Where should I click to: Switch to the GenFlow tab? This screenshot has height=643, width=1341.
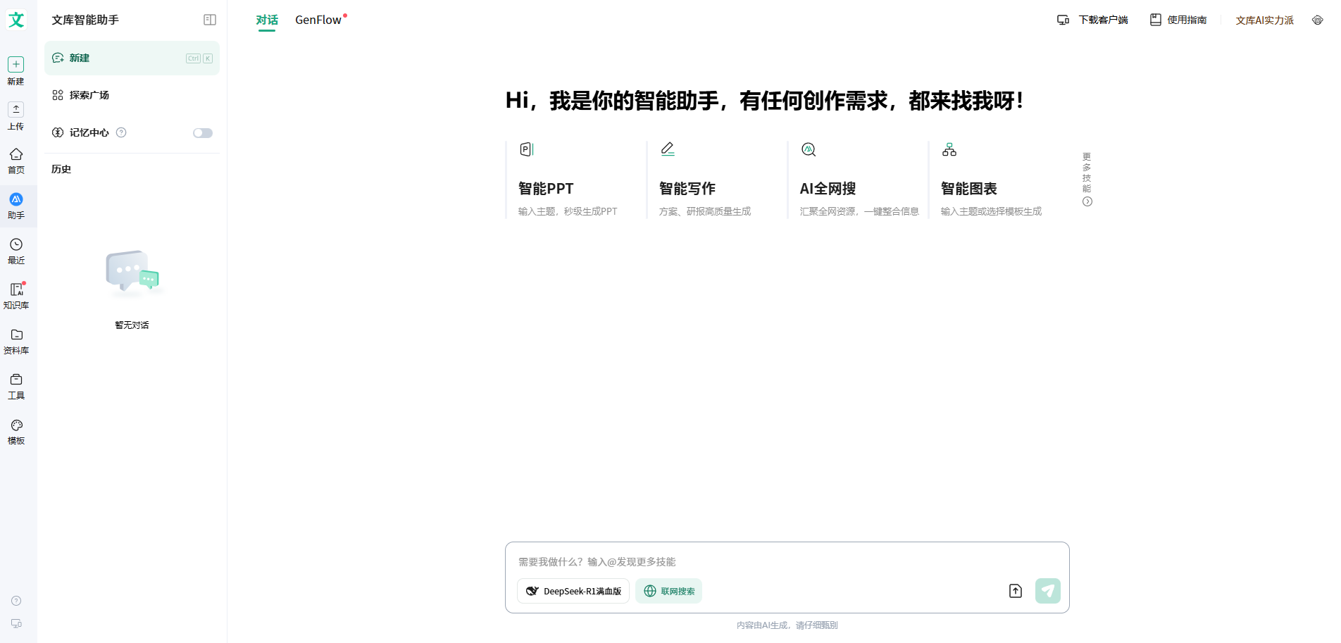click(x=318, y=20)
